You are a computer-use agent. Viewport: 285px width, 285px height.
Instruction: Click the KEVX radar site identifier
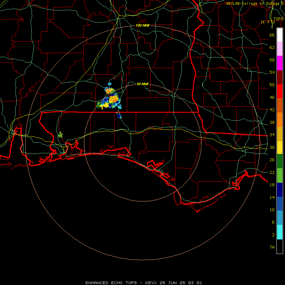(x=151, y=283)
